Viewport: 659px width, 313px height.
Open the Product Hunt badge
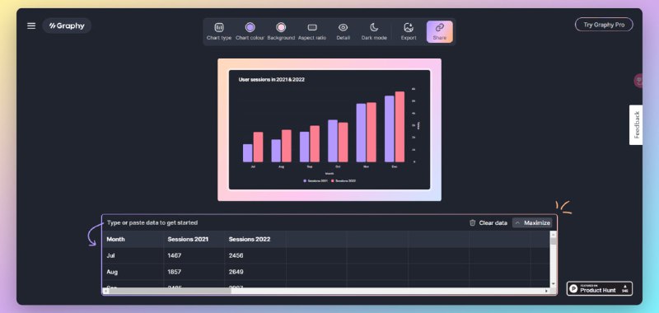[x=600, y=288]
